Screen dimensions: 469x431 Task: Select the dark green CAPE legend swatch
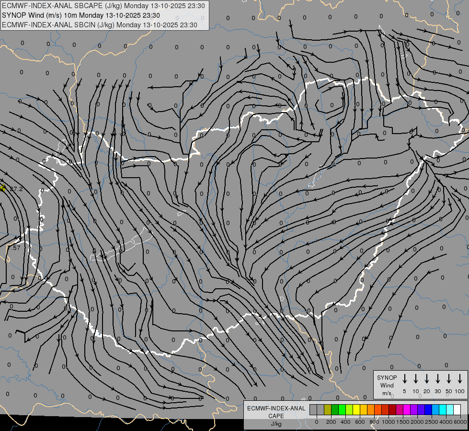coord(335,409)
